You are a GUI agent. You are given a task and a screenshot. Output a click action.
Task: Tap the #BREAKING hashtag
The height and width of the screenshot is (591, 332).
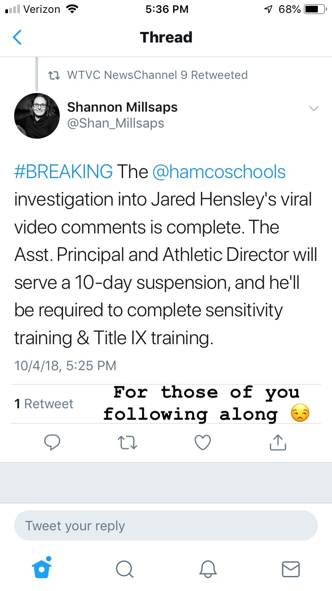tap(63, 172)
